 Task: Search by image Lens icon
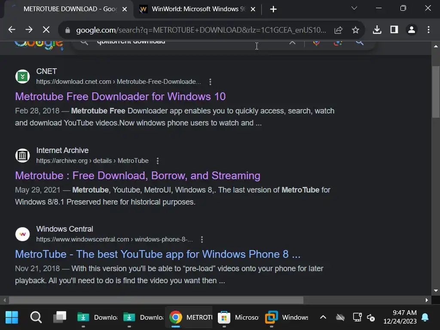(x=338, y=43)
